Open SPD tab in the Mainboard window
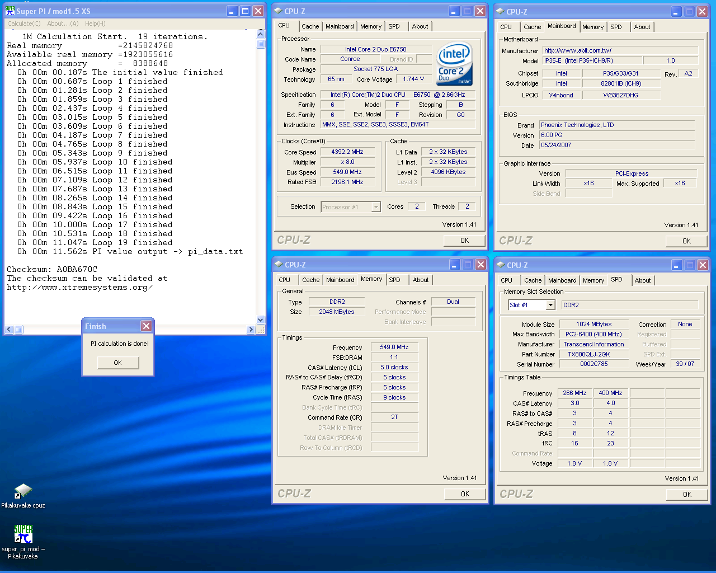 pyautogui.click(x=616, y=27)
